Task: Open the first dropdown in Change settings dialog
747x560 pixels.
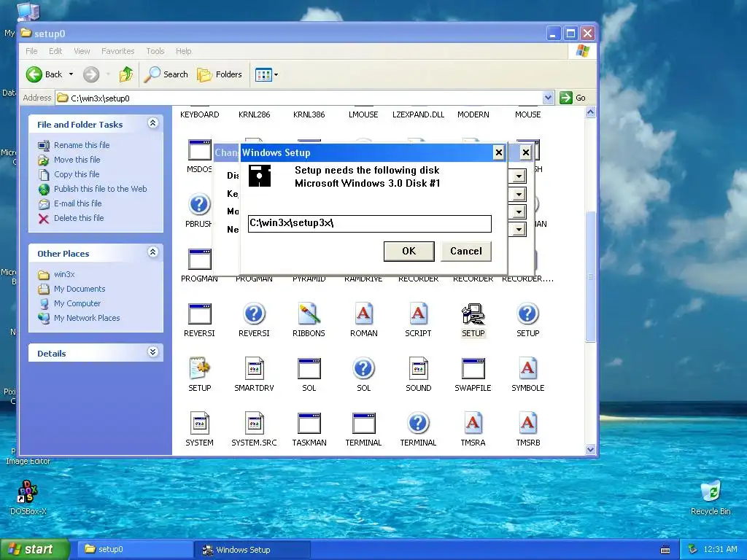Action: 519,176
